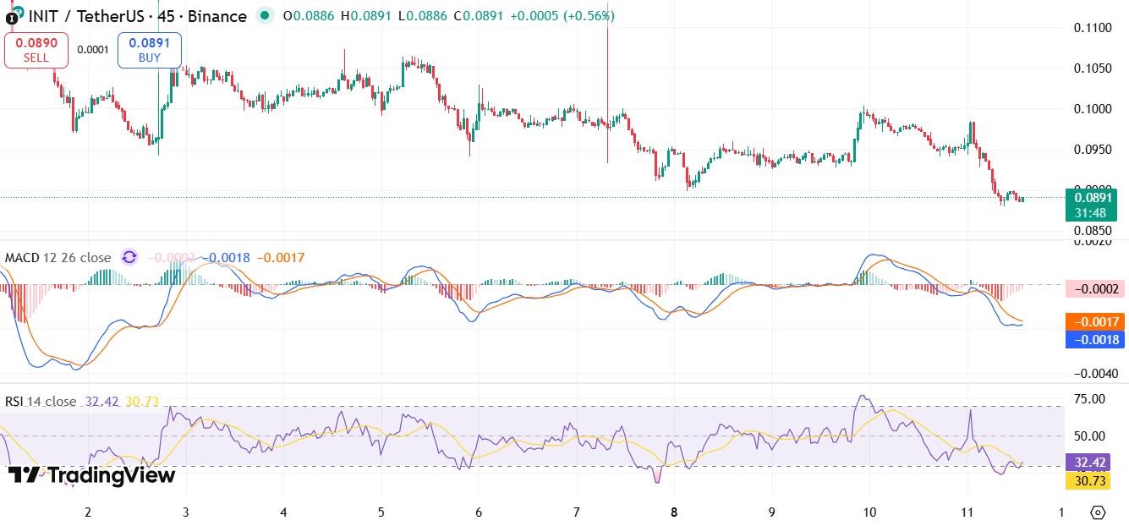Select the BUY button at 0.0891
The width and height of the screenshot is (1129, 526).
point(149,49)
